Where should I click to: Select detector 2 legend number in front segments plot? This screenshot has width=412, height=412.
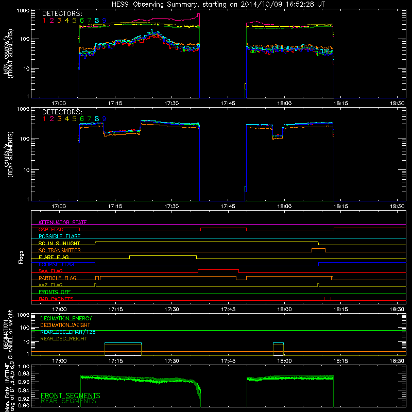(52, 20)
